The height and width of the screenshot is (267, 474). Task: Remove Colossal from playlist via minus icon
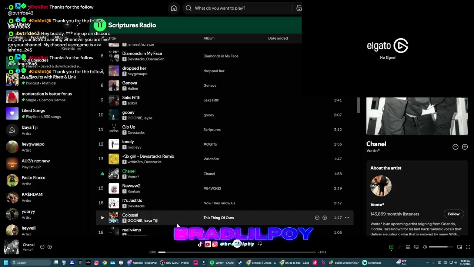[x=317, y=218]
